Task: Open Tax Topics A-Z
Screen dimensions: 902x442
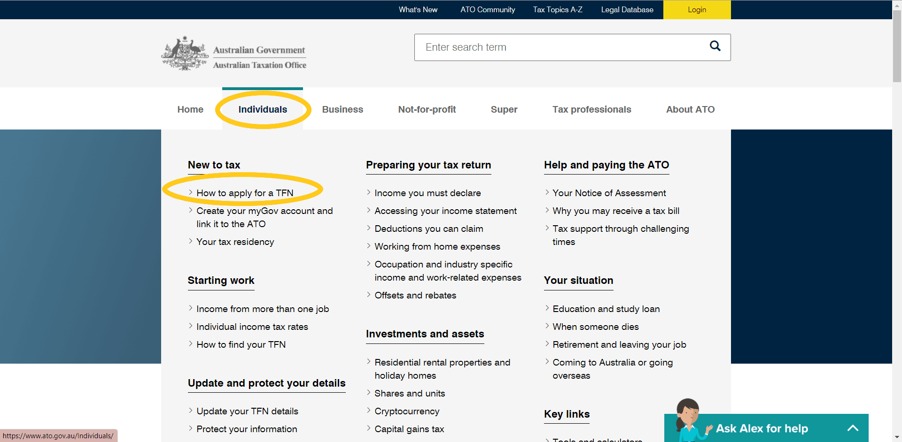Action: pos(558,9)
